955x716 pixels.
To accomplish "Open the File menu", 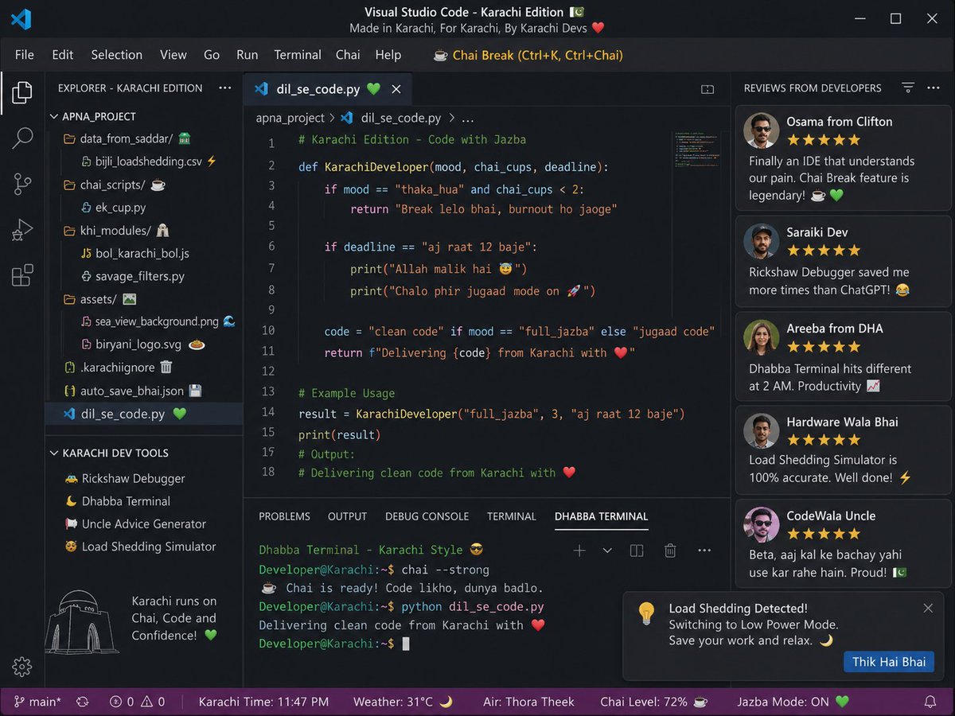I will pyautogui.click(x=25, y=55).
